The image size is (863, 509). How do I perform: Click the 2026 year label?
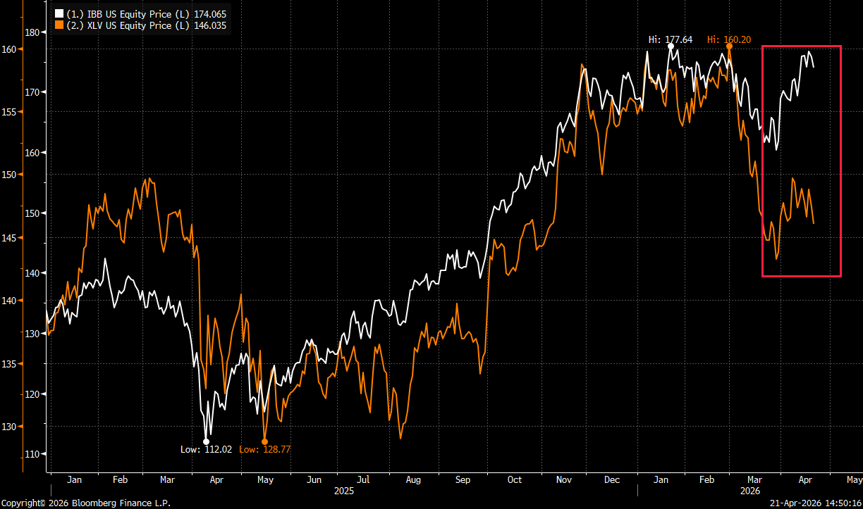(x=749, y=490)
